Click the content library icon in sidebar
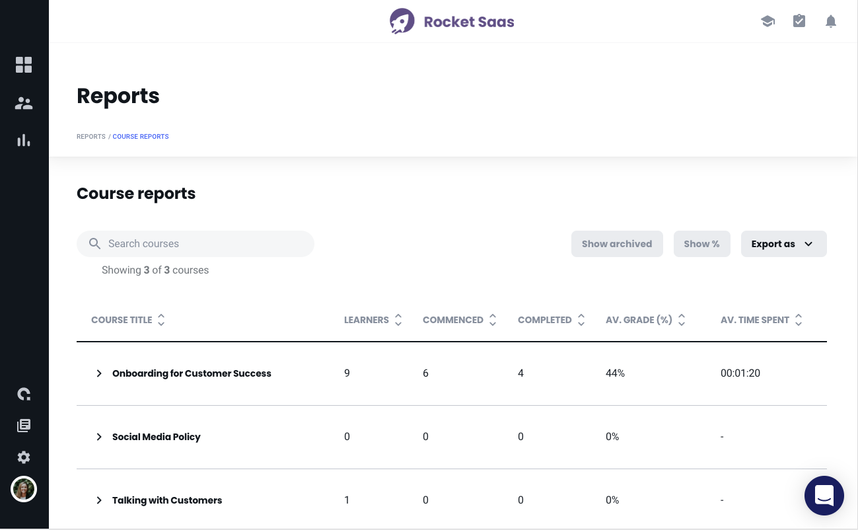Screen dimensions: 858x530 coord(24,426)
